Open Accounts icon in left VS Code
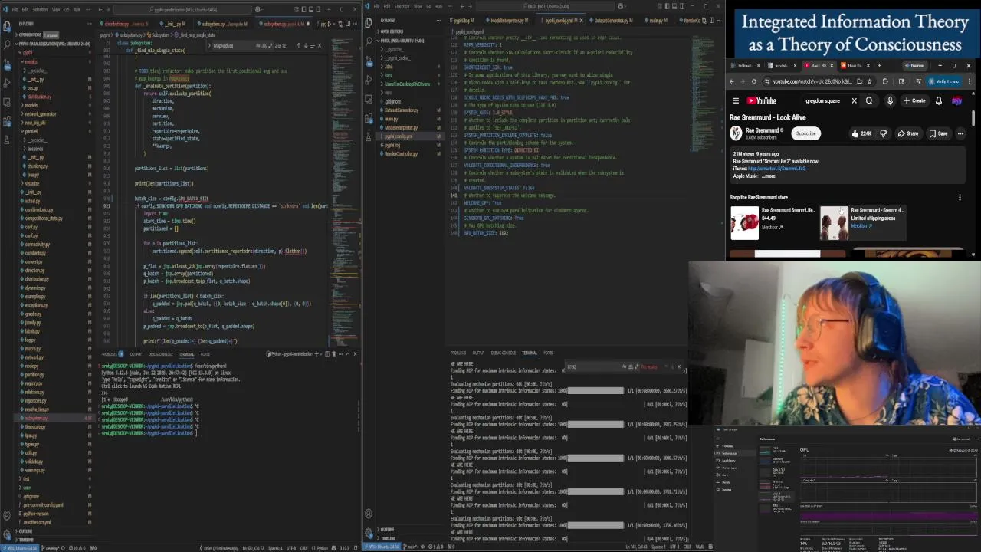Viewport: 981px width, 552px height. click(7, 515)
